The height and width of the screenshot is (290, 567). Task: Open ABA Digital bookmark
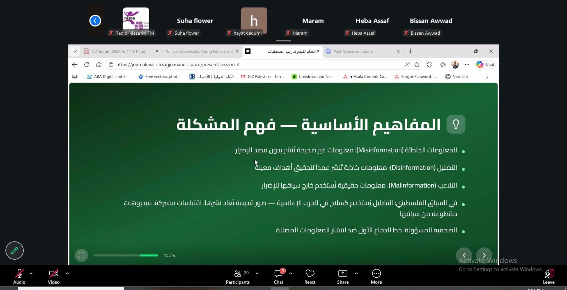[108, 76]
